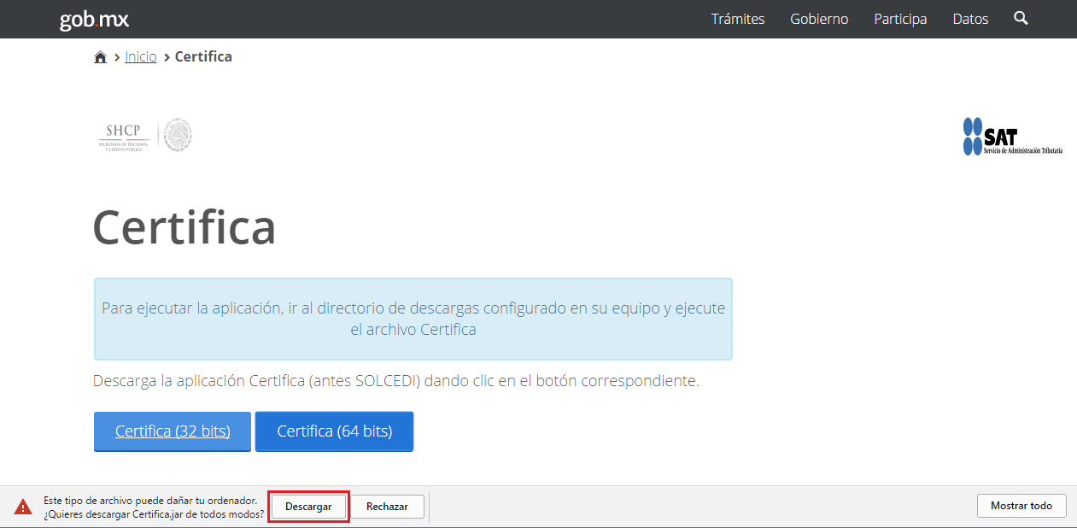1077x528 pixels.
Task: Download Certifica (32 bits)
Action: [173, 431]
